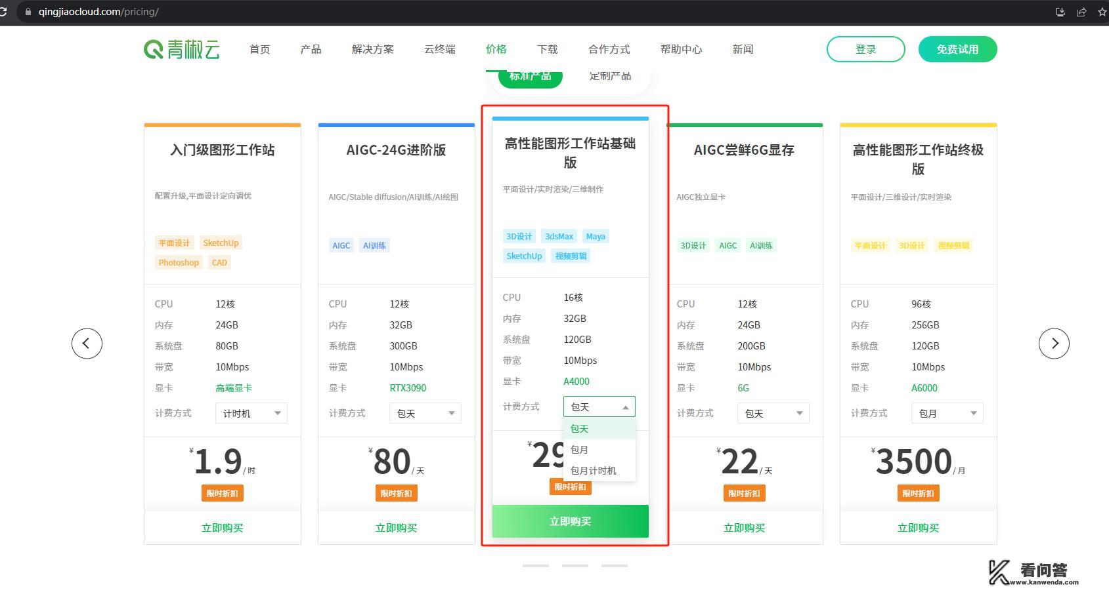Click 限时折扣 badge under 22/天 price
This screenshot has height=594, width=1109.
click(x=745, y=494)
